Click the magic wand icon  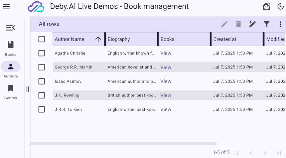click(252, 24)
